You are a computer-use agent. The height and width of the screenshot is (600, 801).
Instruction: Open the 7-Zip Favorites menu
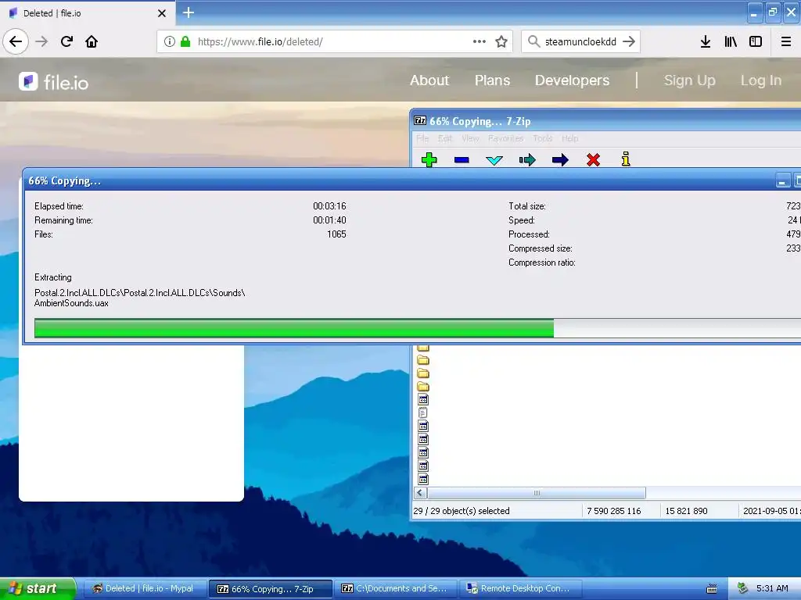(x=506, y=138)
